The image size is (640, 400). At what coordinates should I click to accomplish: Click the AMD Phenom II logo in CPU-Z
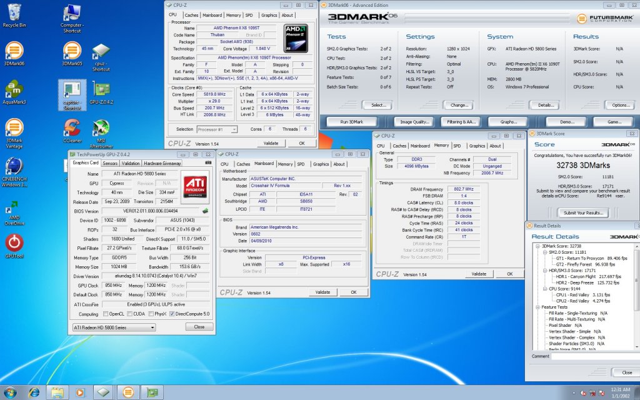(x=296, y=38)
